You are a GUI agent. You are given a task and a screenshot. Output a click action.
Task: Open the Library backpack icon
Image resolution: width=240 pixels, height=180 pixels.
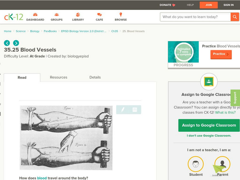pos(78,15)
